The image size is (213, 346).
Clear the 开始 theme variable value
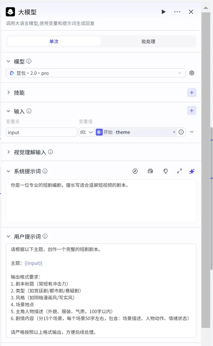[x=174, y=132]
